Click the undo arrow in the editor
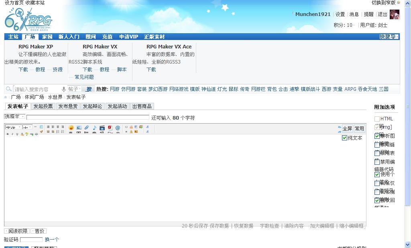Image resolution: width=411 pixels, height=248 pixels. (340, 127)
